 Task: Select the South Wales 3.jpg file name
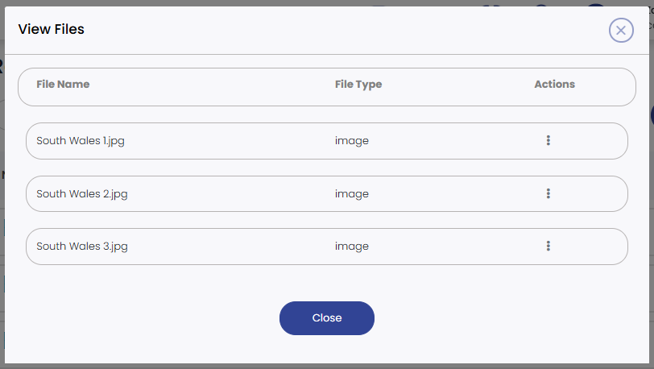[x=82, y=247]
